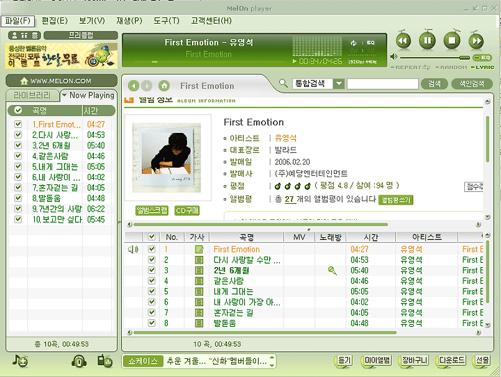Stop playback with the stop button
This screenshot has height=377, width=501.
(452, 40)
